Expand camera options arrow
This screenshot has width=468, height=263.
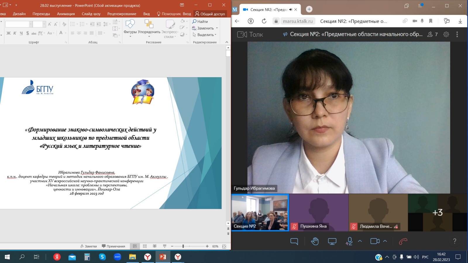tap(385, 241)
